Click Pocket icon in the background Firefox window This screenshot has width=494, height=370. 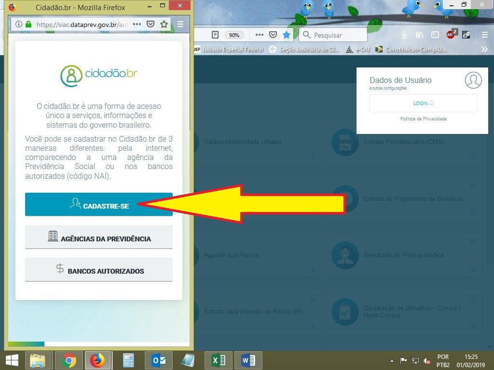pyautogui.click(x=273, y=35)
